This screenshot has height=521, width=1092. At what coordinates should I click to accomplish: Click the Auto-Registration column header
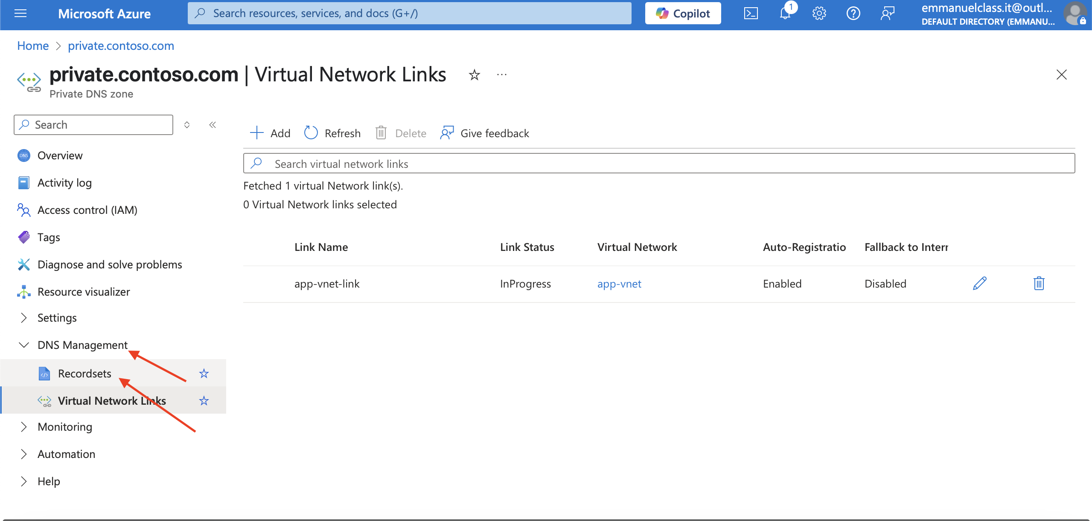click(x=804, y=247)
